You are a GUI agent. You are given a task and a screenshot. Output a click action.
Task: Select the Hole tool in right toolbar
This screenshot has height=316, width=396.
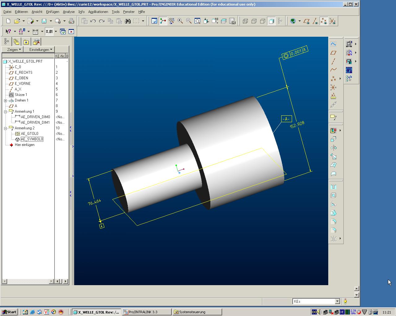[333, 187]
